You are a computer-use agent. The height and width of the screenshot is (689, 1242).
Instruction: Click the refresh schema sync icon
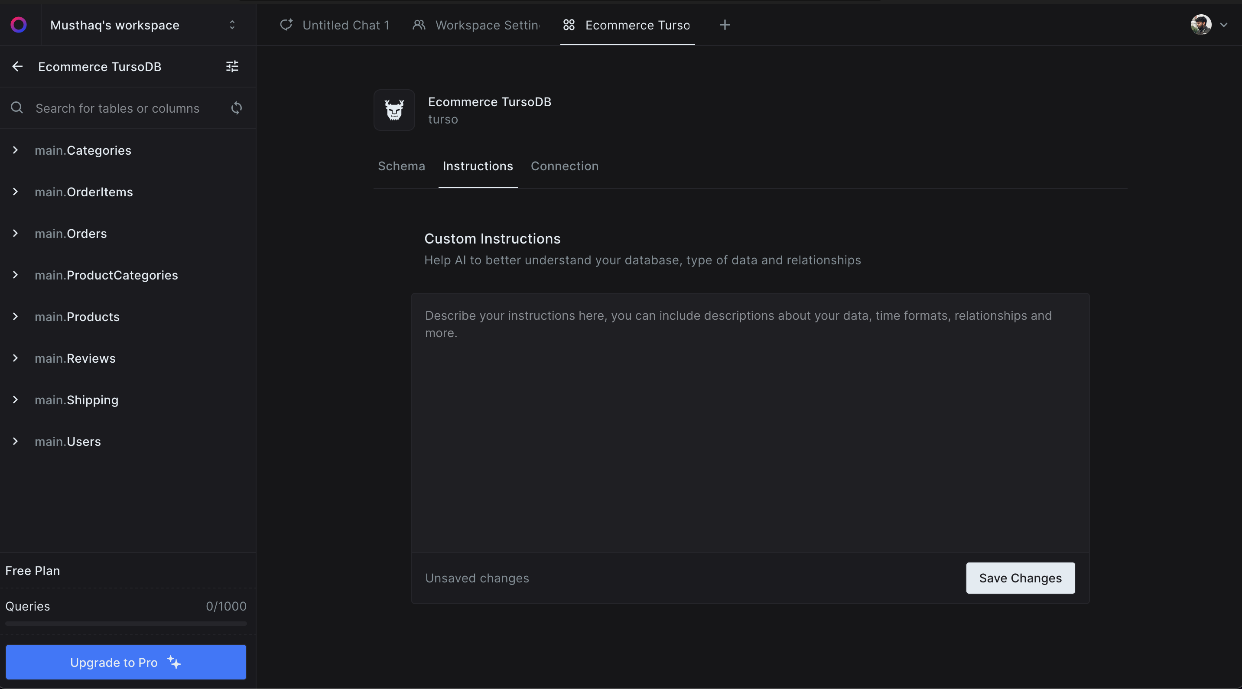pyautogui.click(x=236, y=108)
